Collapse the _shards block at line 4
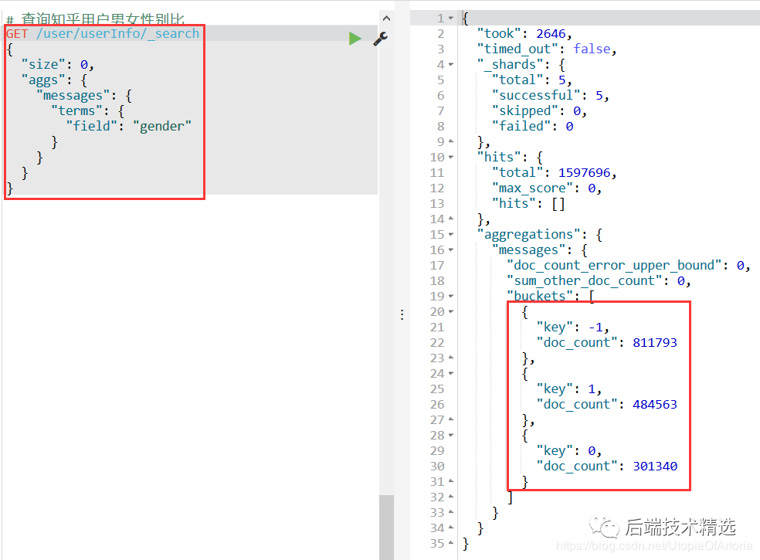The image size is (760, 560). (451, 64)
